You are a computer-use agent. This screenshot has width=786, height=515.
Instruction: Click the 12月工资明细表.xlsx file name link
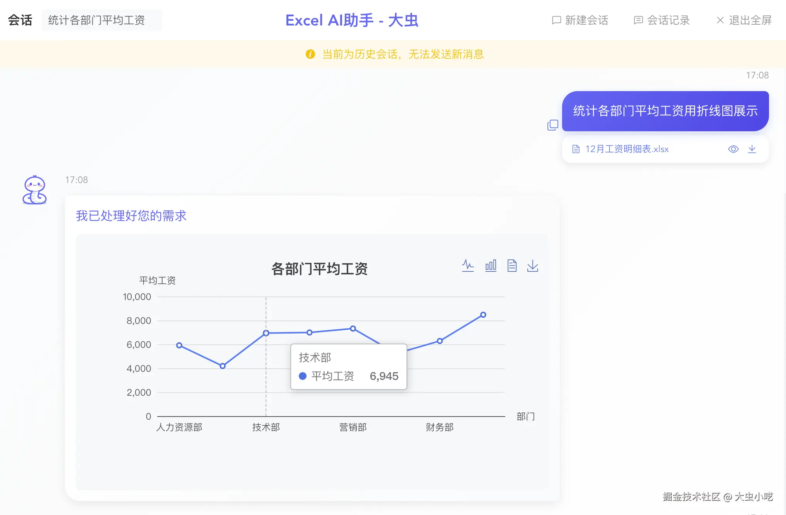tap(627, 149)
